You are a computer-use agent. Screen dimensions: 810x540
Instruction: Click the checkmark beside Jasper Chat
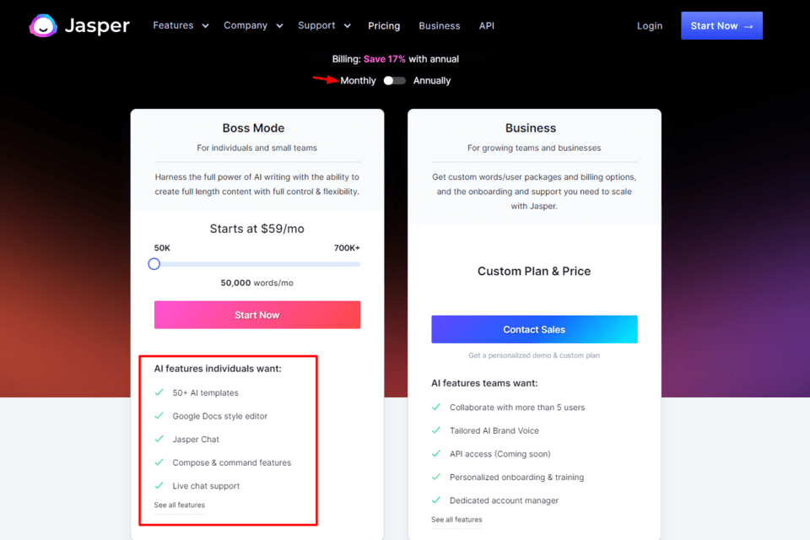click(x=160, y=439)
